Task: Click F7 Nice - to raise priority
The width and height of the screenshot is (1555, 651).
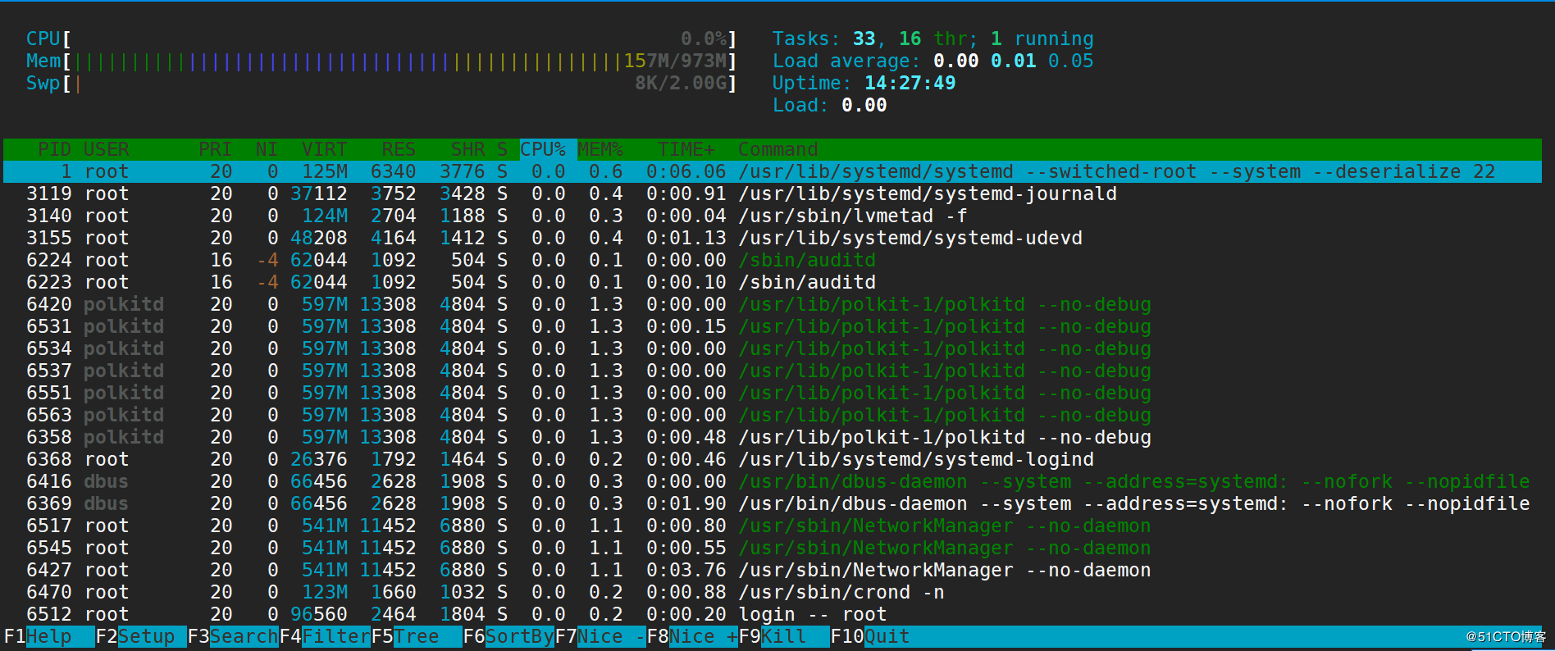Action: [600, 637]
